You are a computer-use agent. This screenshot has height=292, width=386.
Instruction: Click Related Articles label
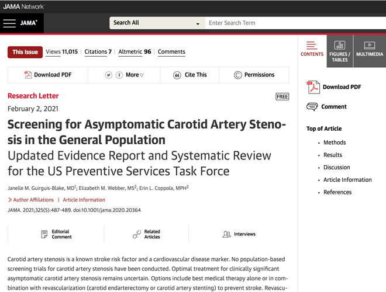pos(152,234)
